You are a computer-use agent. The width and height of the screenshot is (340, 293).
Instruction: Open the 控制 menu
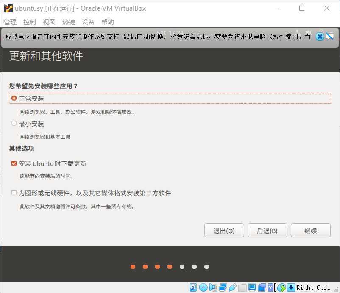(30, 22)
